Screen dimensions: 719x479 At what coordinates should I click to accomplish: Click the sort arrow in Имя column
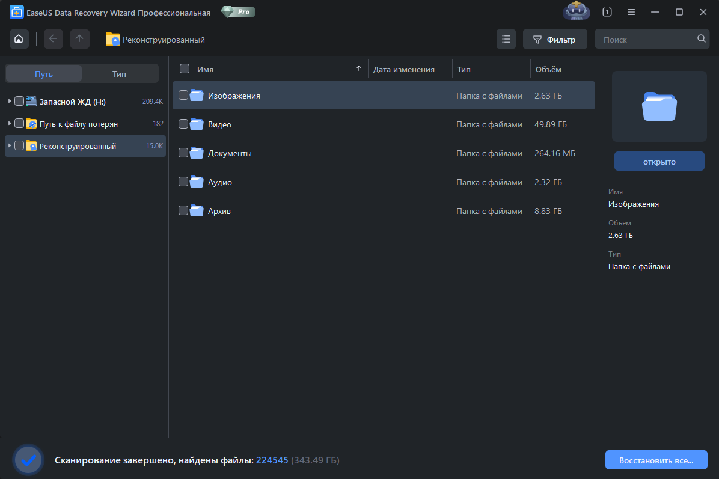pos(358,69)
